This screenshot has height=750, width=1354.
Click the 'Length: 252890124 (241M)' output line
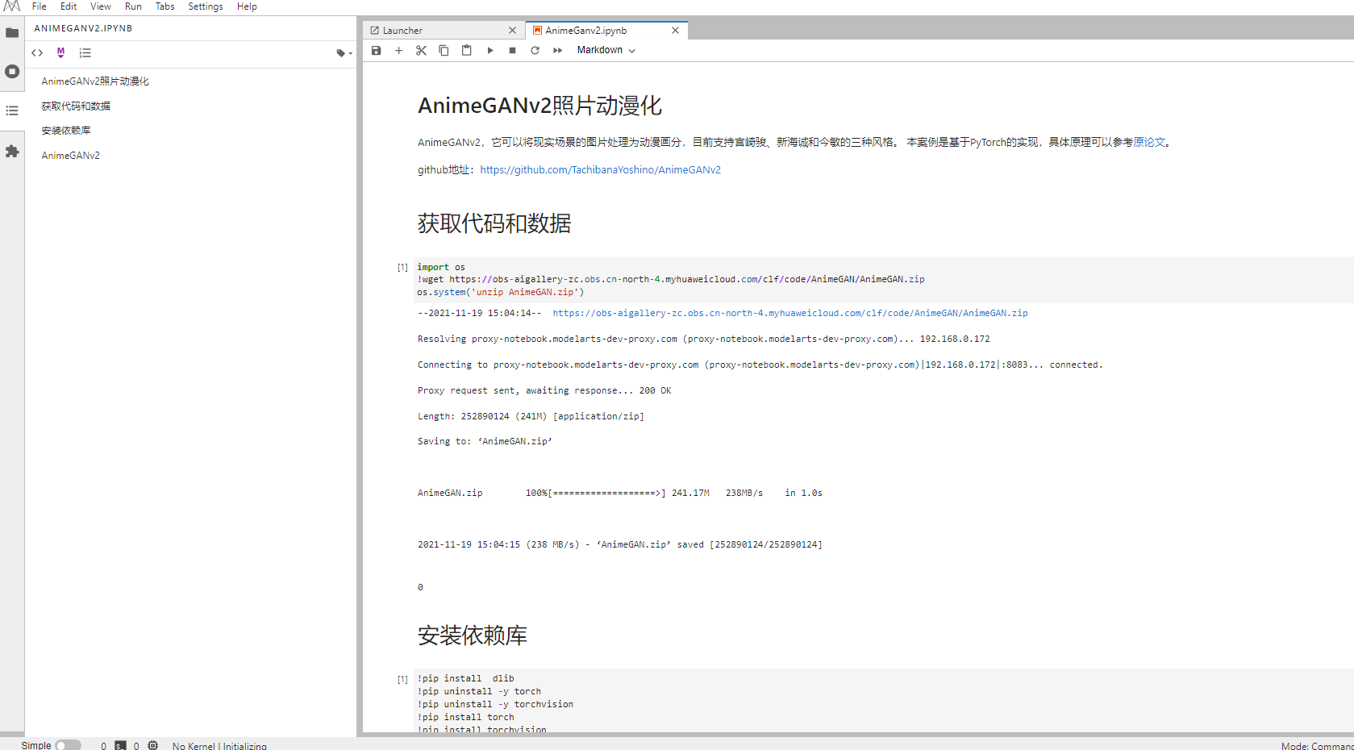(x=531, y=416)
